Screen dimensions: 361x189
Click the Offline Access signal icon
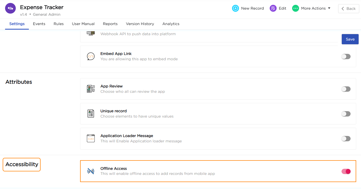tap(91, 171)
